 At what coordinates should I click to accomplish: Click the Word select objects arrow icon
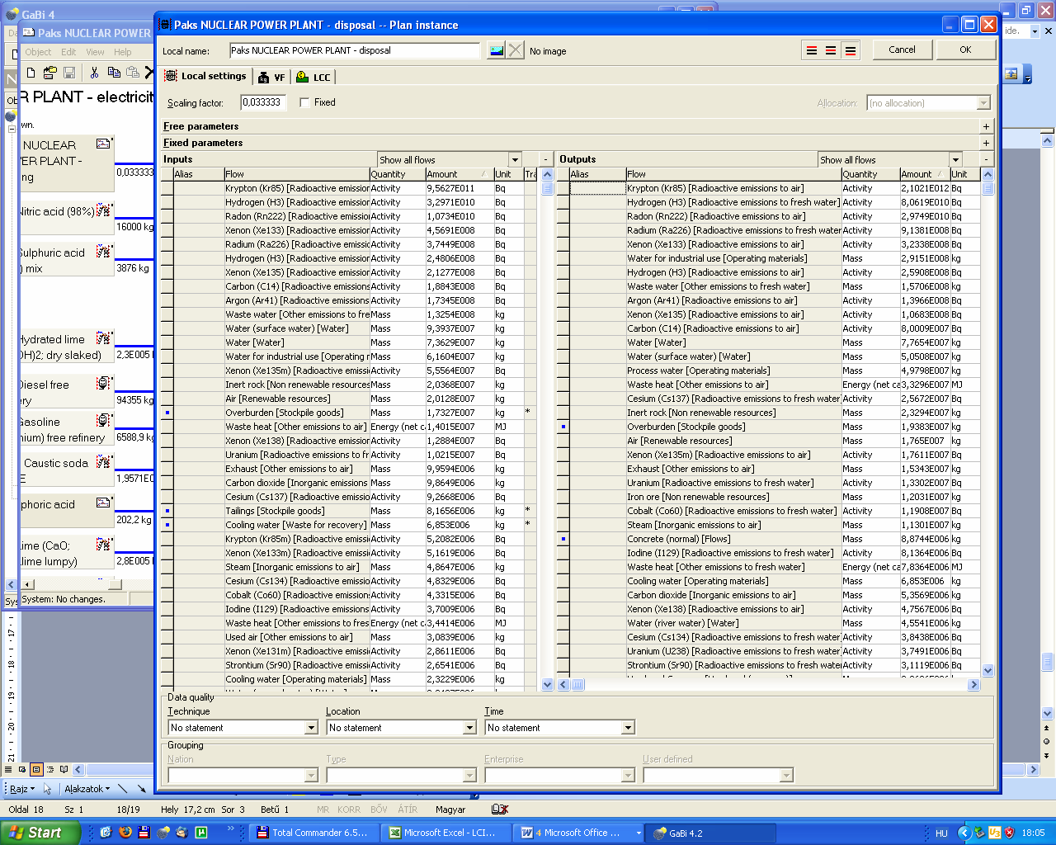(47, 789)
